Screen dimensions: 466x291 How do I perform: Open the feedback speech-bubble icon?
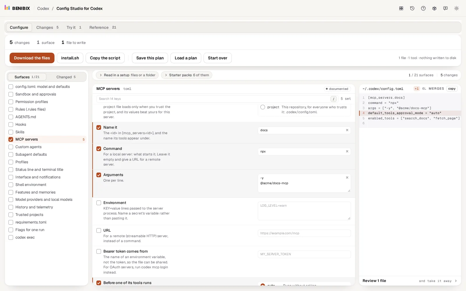(445, 8)
